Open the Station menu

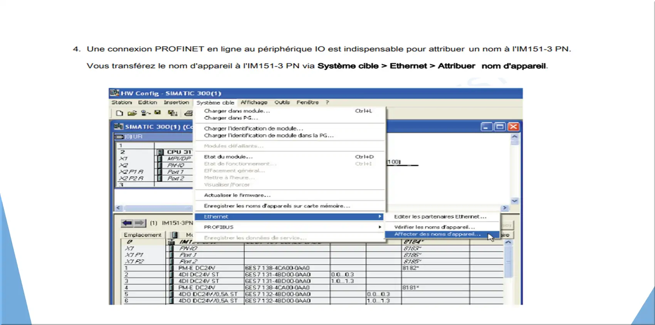click(x=121, y=103)
